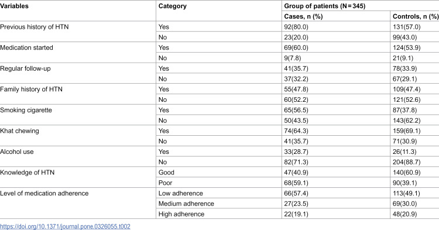Screen dimensions: 439x230
Task: Click the Cases, n (%) subheader
Action: tap(303, 16)
